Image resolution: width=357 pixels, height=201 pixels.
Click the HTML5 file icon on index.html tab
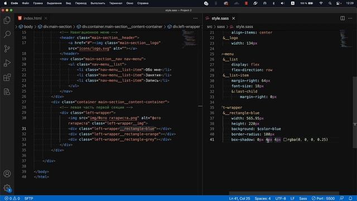click(x=20, y=18)
